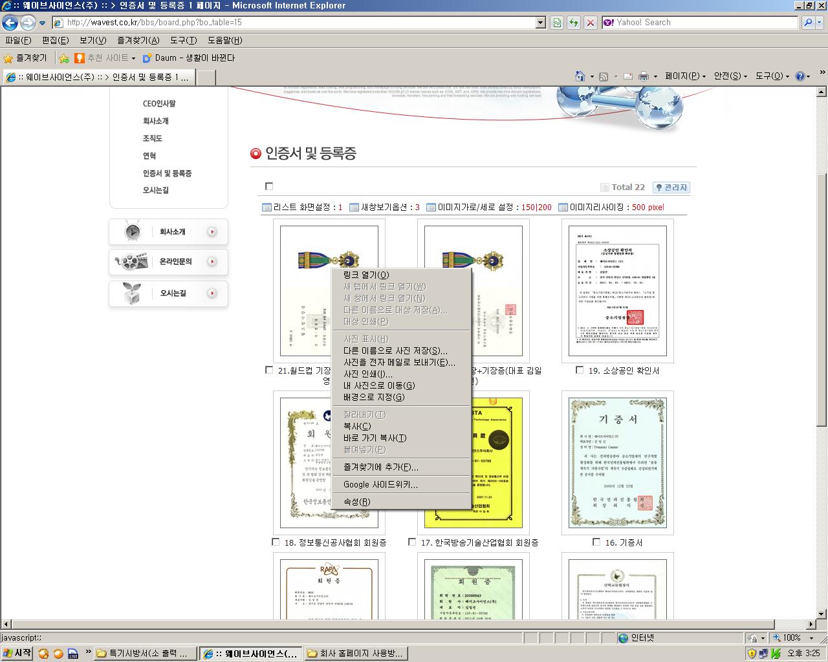Viewport: 828px width, 662px height.
Task: Check the box for 19. 소상공인 확인서
Action: click(580, 370)
